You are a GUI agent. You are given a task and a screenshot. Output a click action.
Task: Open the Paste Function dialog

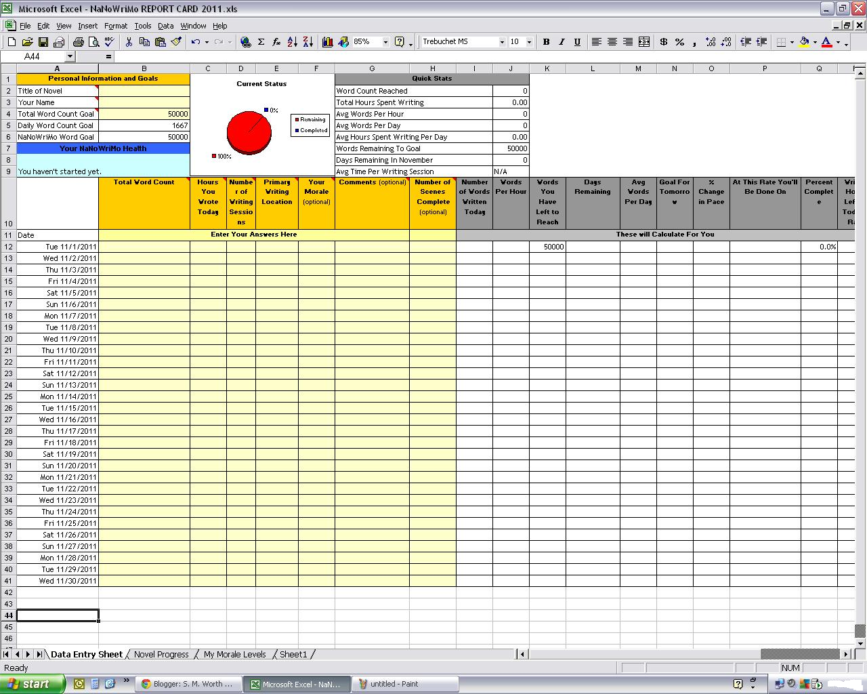point(276,41)
